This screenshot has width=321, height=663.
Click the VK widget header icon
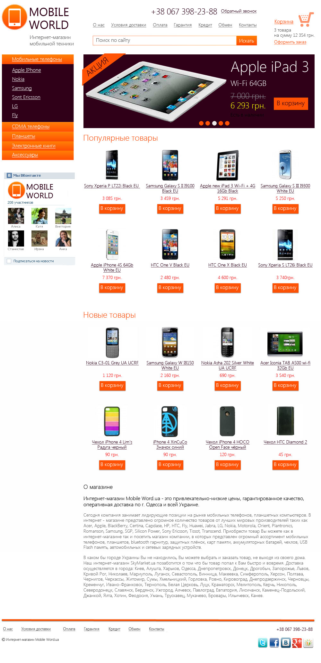(x=9, y=175)
